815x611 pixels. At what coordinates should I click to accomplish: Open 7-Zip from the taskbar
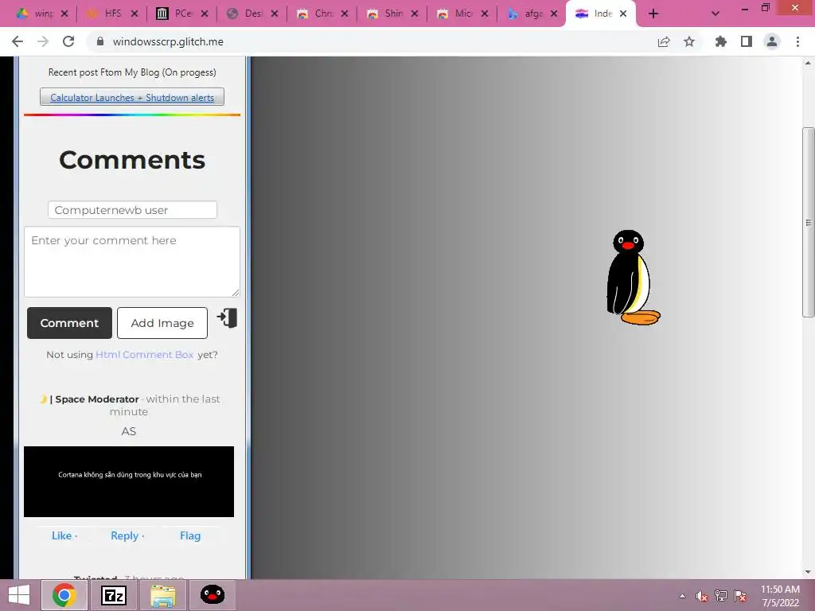coord(114,595)
